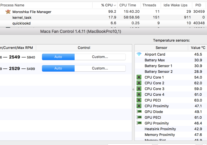Viewport: 207px width, 145px height.
Task: Click the CPU Core 1 chip icon
Action: pyautogui.click(x=139, y=77)
